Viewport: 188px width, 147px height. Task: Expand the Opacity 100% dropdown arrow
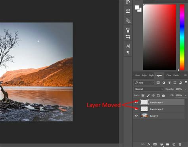185,89
